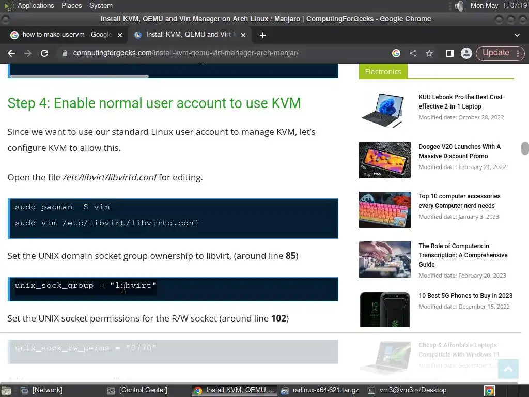Click the code block horizontal scrollbar
The width and height of the screenshot is (529, 397).
pos(79,77)
